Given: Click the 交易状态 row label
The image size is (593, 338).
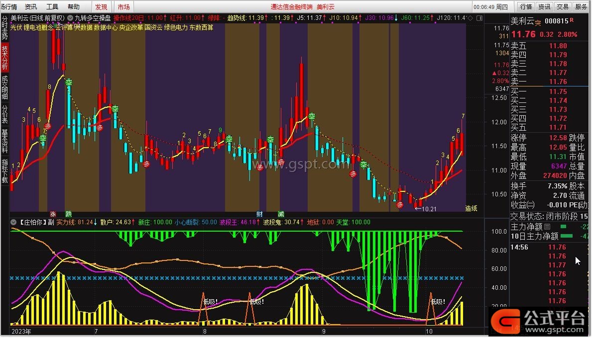Looking at the screenshot, I should click(528, 217).
